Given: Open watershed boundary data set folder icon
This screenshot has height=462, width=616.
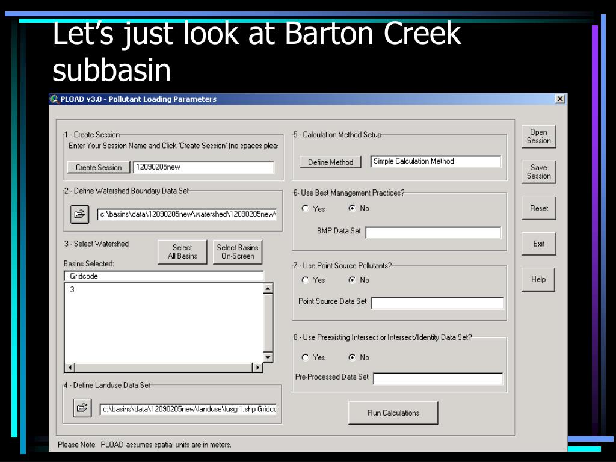Looking at the screenshot, I should (80, 215).
